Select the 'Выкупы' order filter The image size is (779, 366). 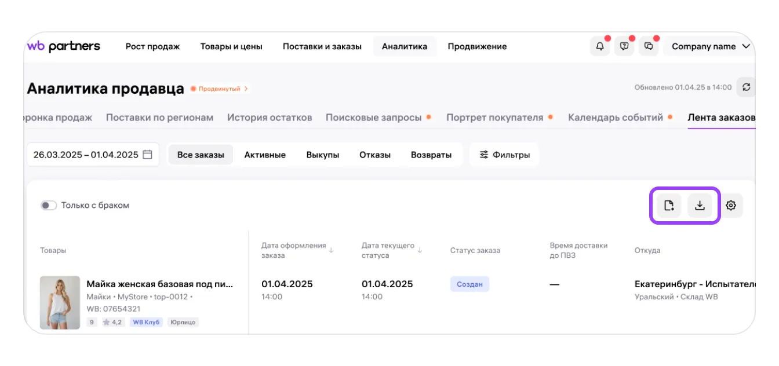coord(322,155)
